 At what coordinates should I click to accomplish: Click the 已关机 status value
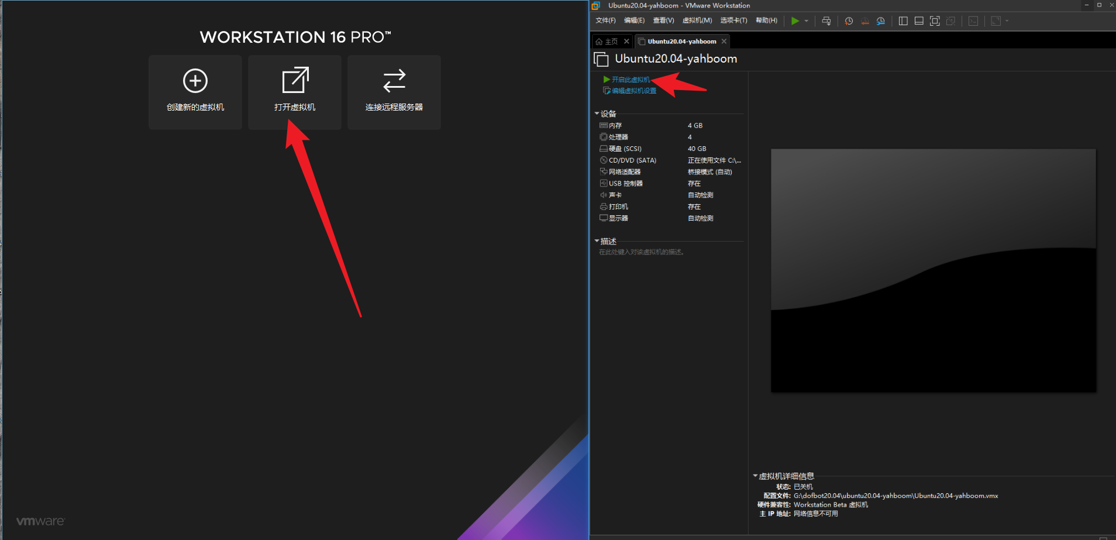point(803,487)
